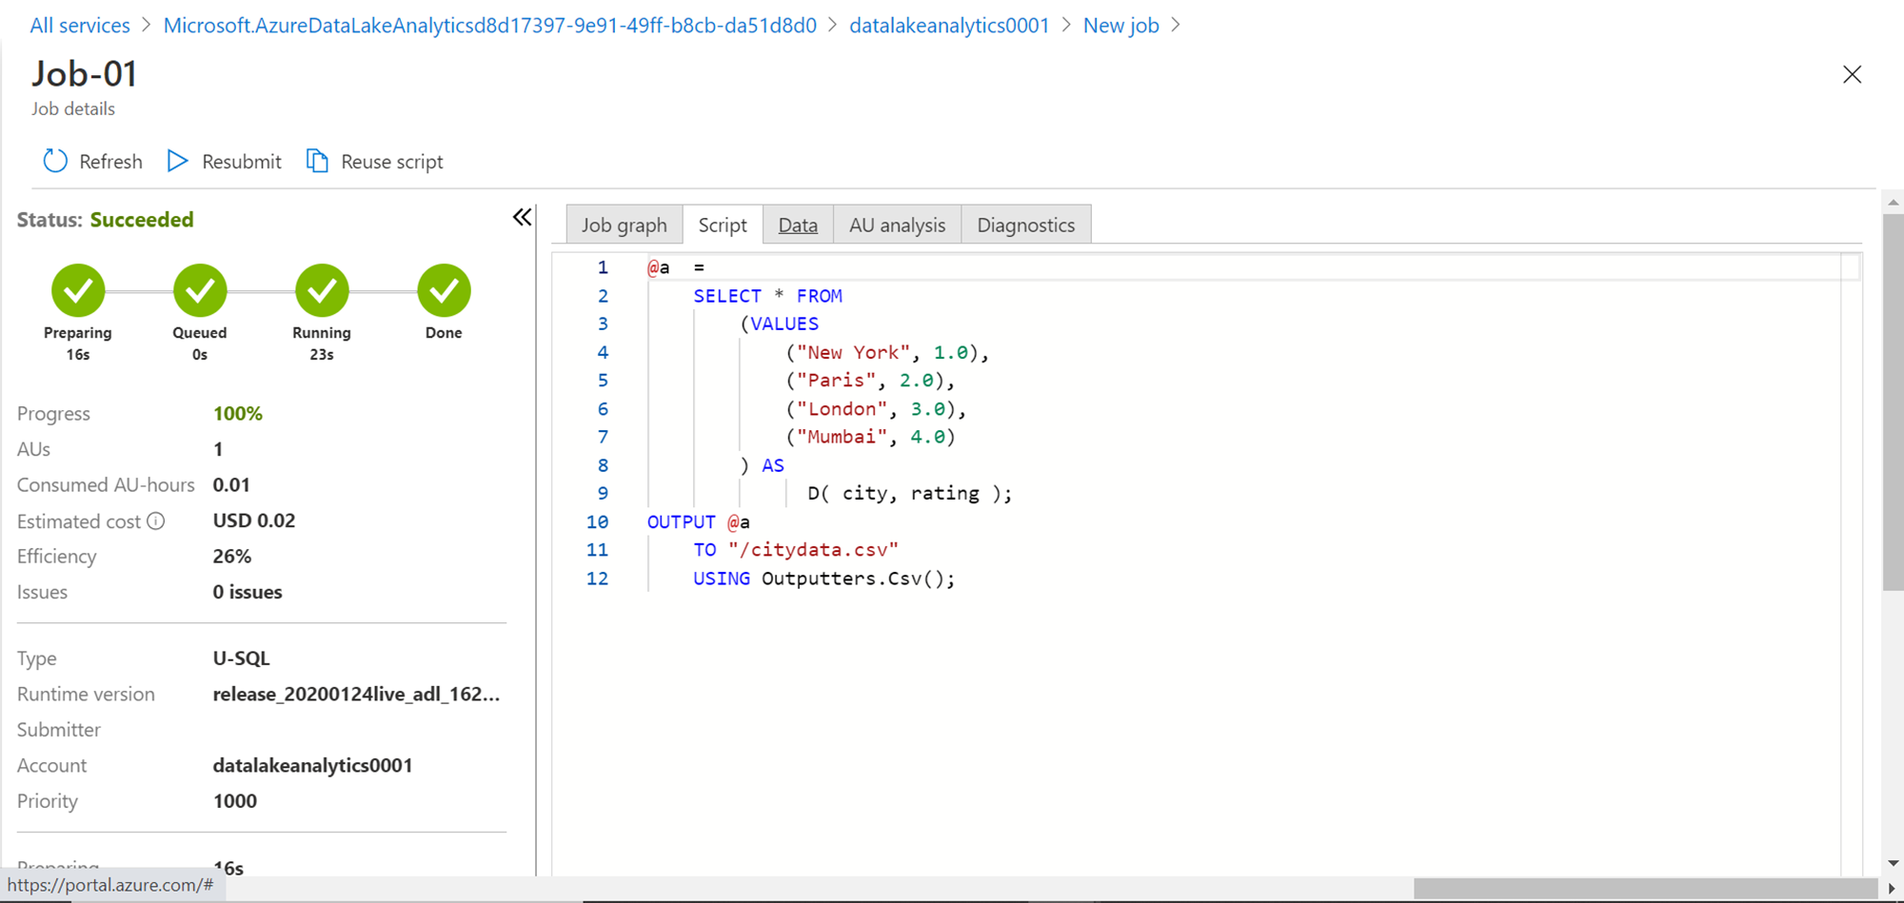
Task: Go to All services breadcrumb
Action: coord(80,26)
